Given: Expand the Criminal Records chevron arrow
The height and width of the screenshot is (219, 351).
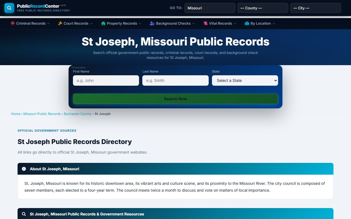Looking at the screenshot, I should click(x=49, y=24).
